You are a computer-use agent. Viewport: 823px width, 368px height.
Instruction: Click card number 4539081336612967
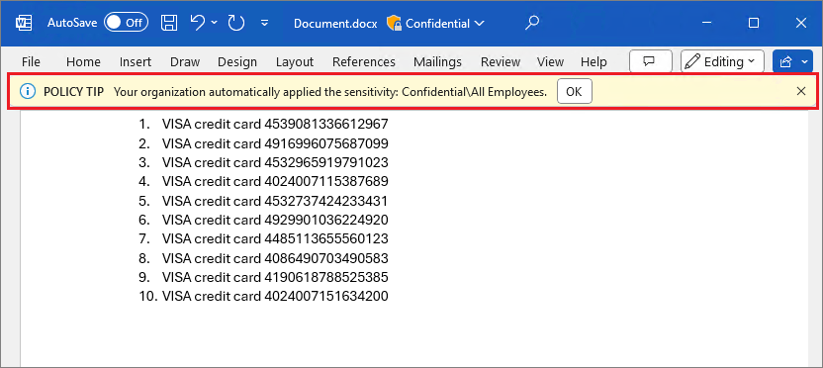pos(326,125)
